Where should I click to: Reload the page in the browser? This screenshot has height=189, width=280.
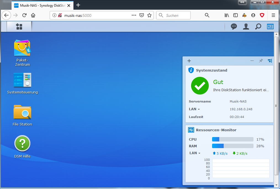pyautogui.click(x=25, y=15)
